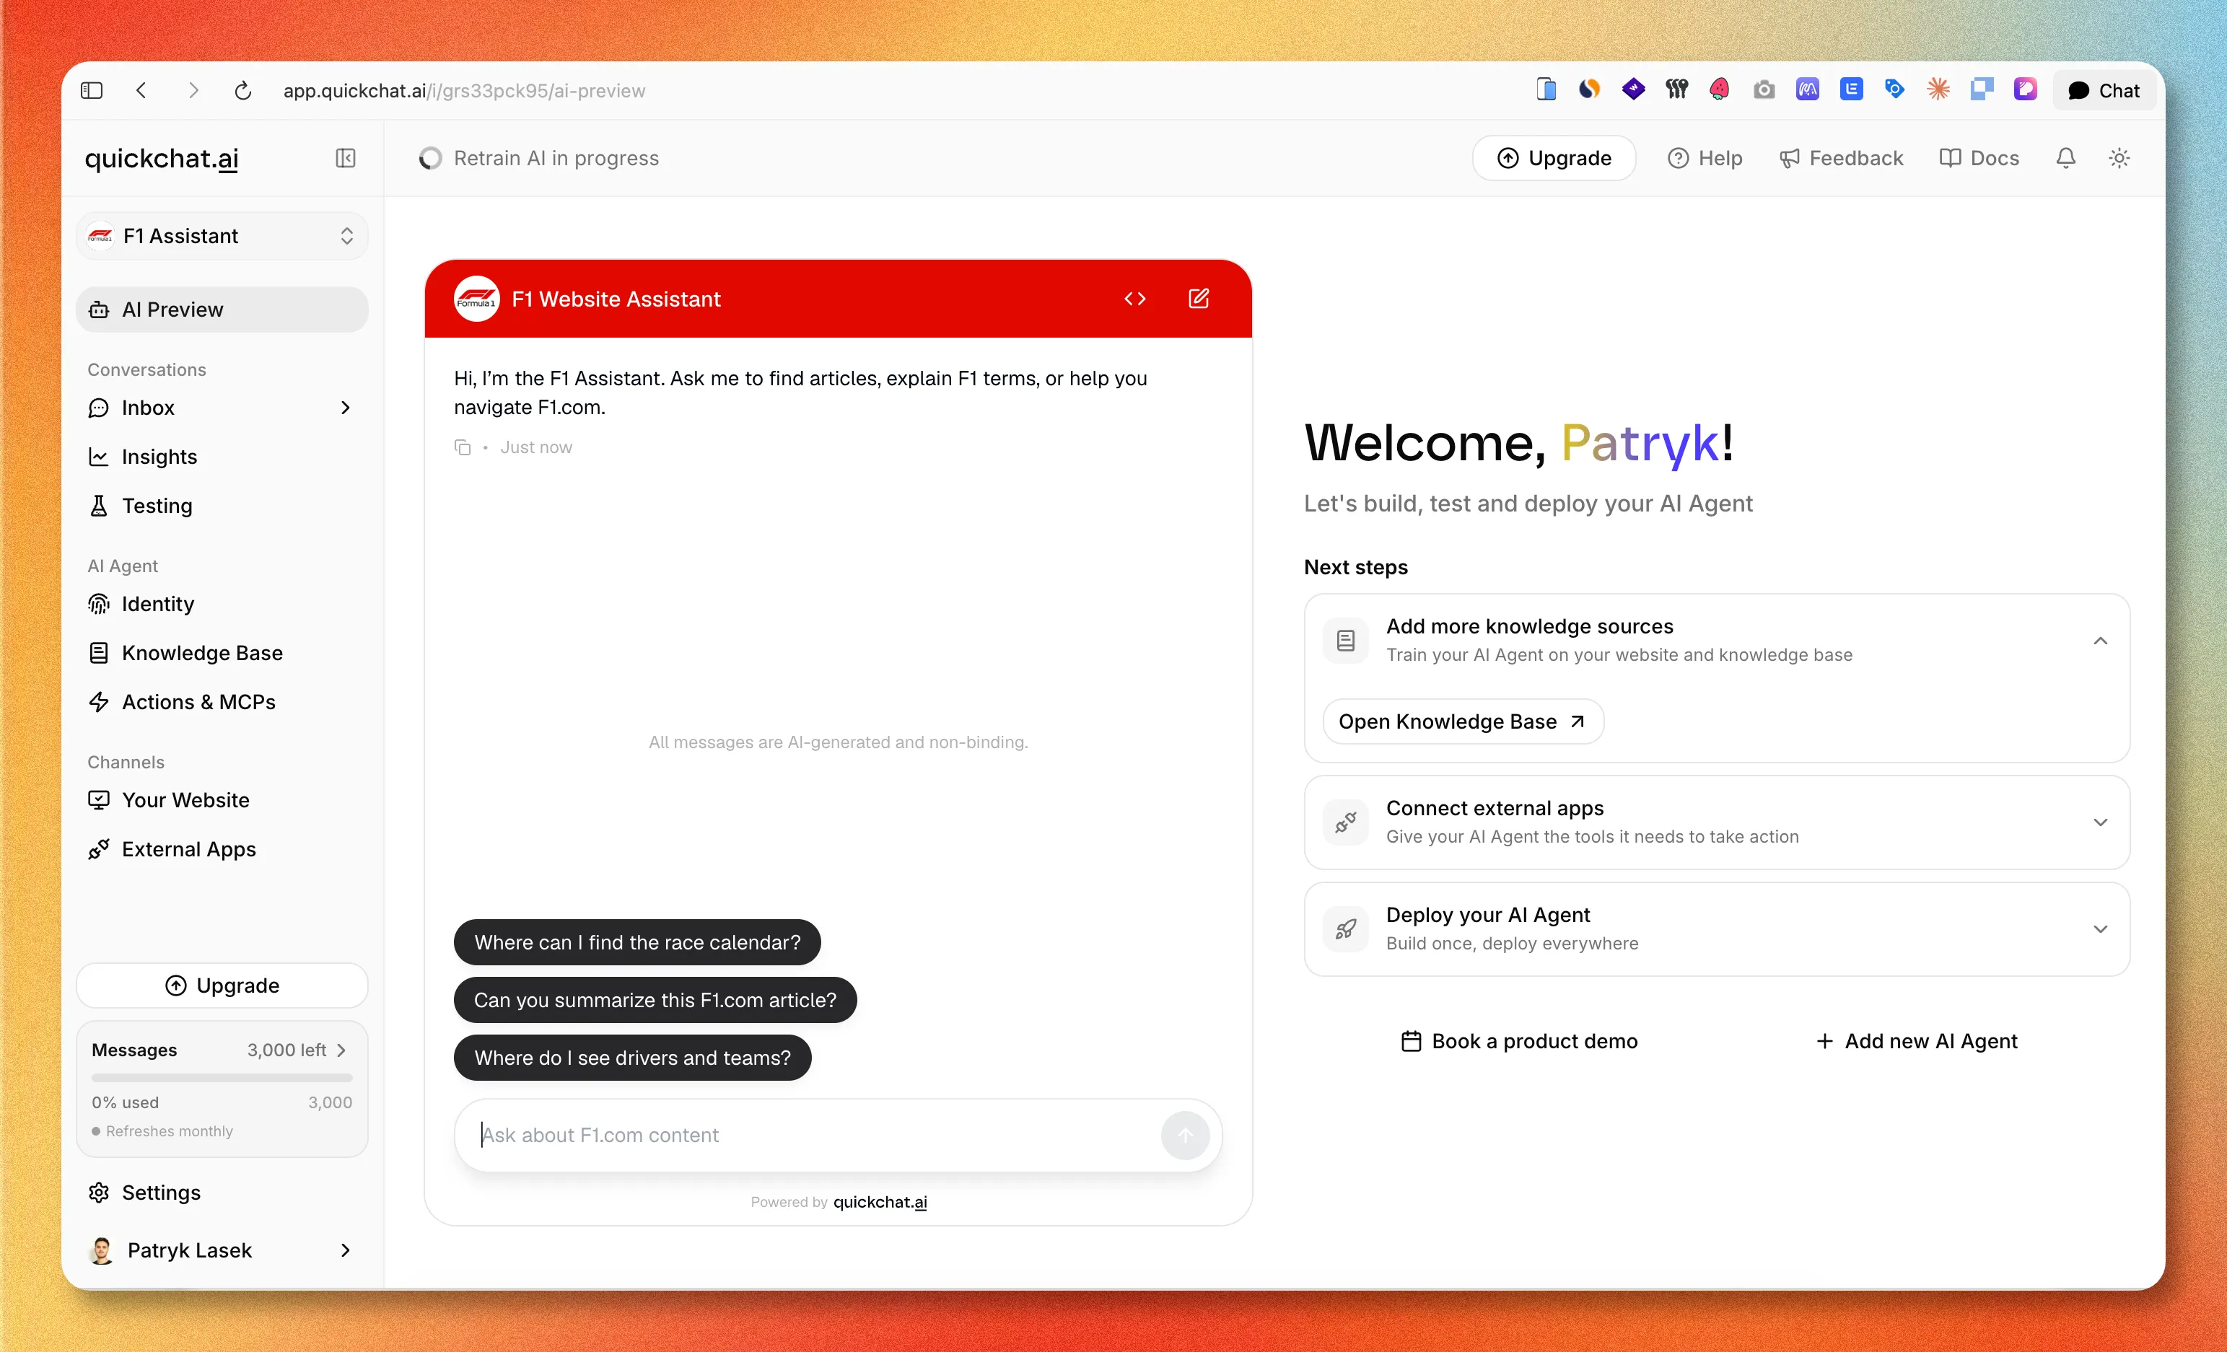Viewport: 2227px width, 1352px height.
Task: Choose the drivers and teams suggestion
Action: click(x=633, y=1058)
